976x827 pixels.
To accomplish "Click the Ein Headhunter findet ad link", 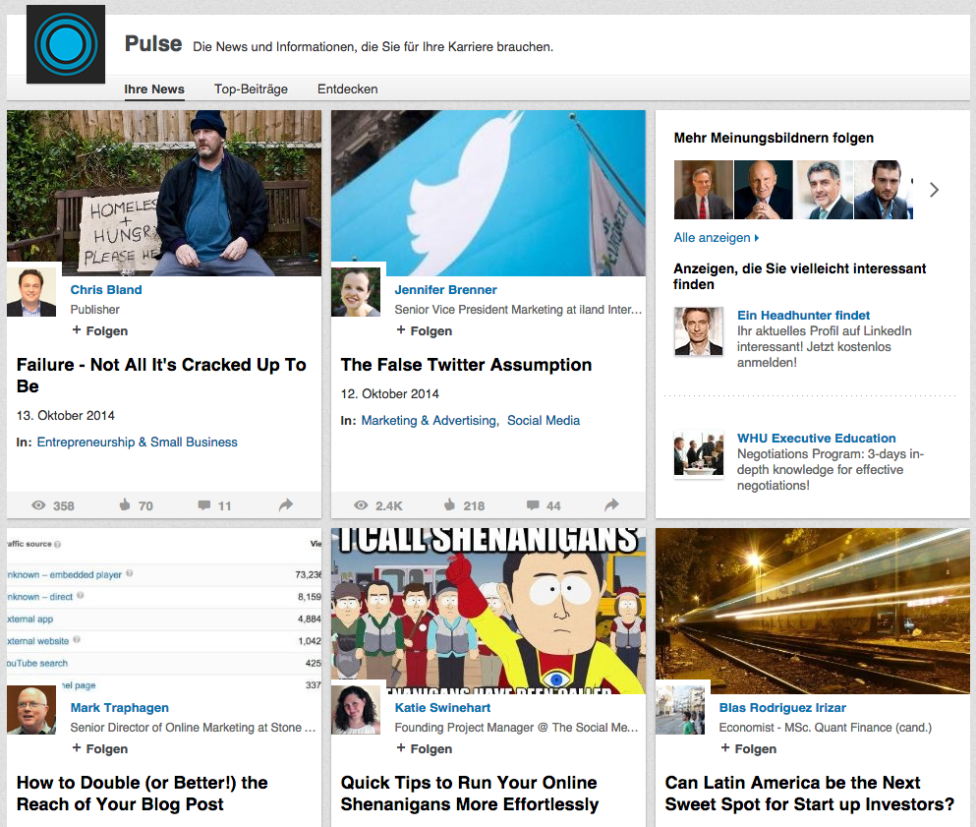I will (804, 315).
